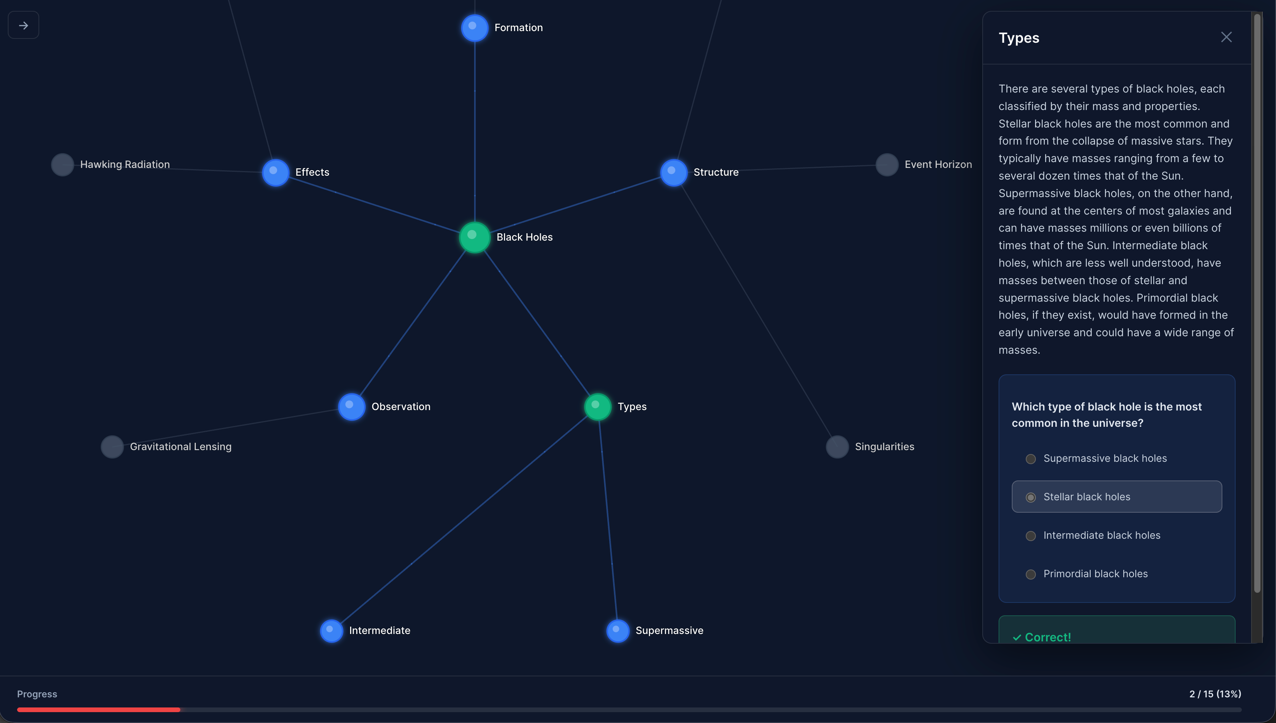The width and height of the screenshot is (1276, 723).
Task: Select the green Types node
Action: pyautogui.click(x=598, y=407)
